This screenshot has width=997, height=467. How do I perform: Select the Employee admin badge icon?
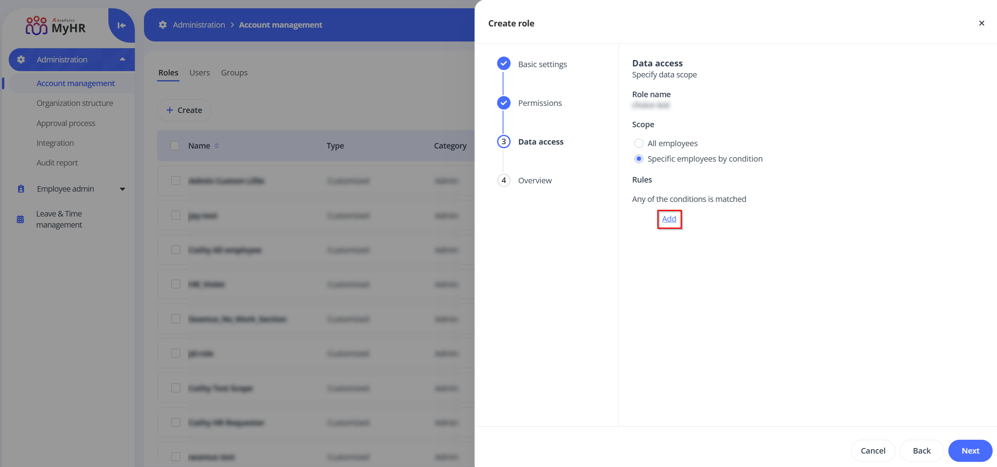pyautogui.click(x=21, y=189)
